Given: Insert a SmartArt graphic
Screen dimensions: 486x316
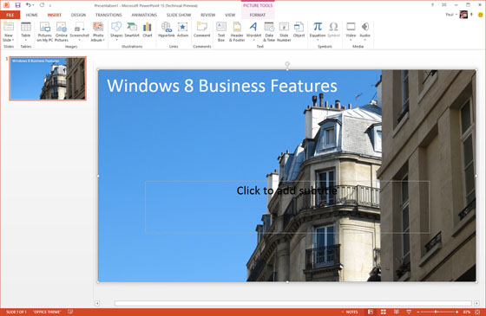Looking at the screenshot, I should pos(132,30).
